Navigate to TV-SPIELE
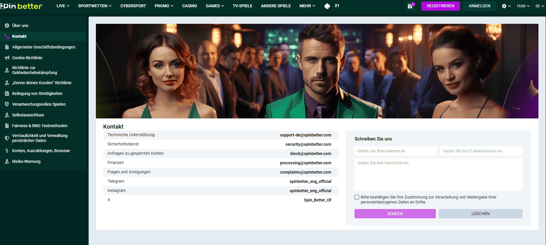The width and height of the screenshot is (546, 245). pos(242,6)
